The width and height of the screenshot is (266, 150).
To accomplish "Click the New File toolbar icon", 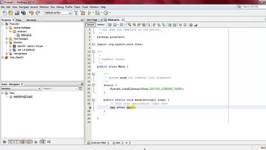I will point(5,13).
